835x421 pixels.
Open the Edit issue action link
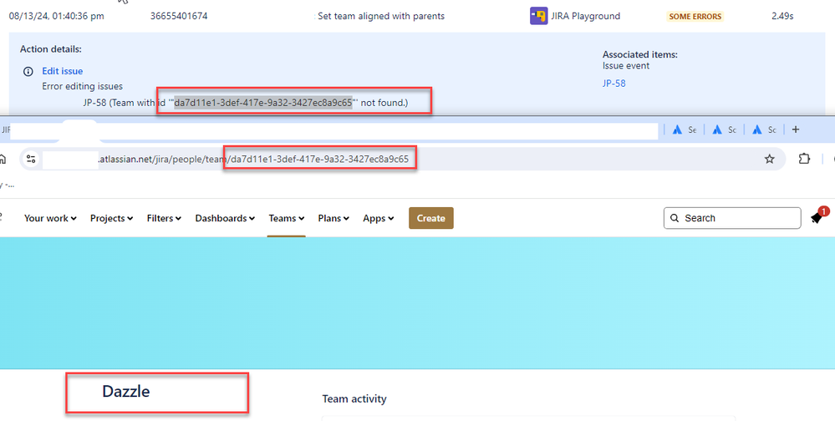point(63,71)
